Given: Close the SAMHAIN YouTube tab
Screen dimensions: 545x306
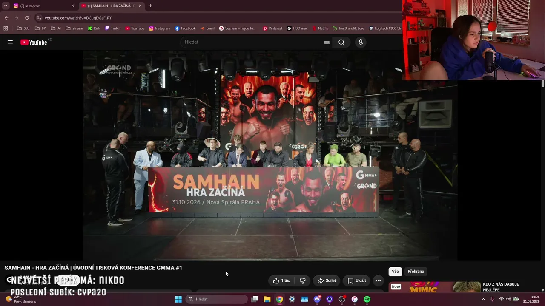Looking at the screenshot, I should click(140, 6).
